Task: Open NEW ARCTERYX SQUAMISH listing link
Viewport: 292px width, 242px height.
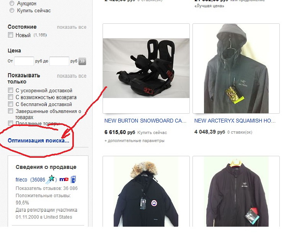Action: click(235, 121)
